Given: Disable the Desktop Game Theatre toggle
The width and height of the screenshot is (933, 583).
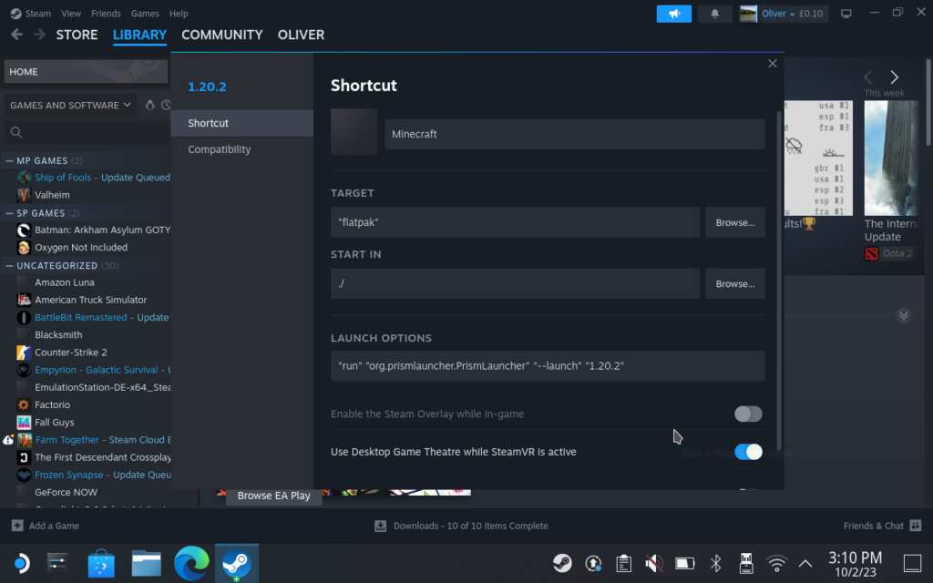Looking at the screenshot, I should point(748,452).
